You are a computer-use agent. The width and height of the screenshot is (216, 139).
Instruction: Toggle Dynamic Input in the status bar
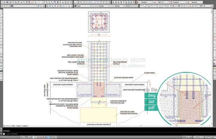click(43, 137)
